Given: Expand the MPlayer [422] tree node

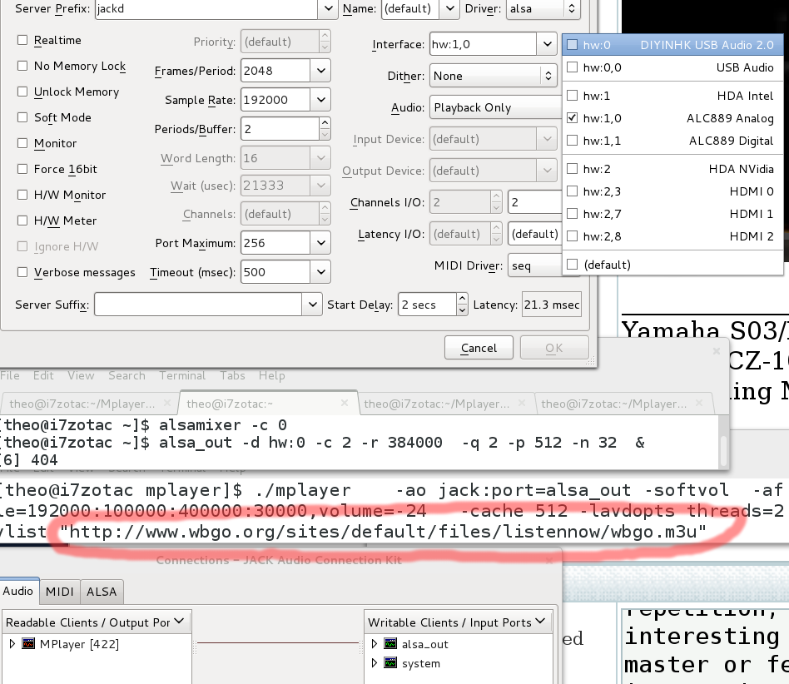Looking at the screenshot, I should [x=12, y=644].
